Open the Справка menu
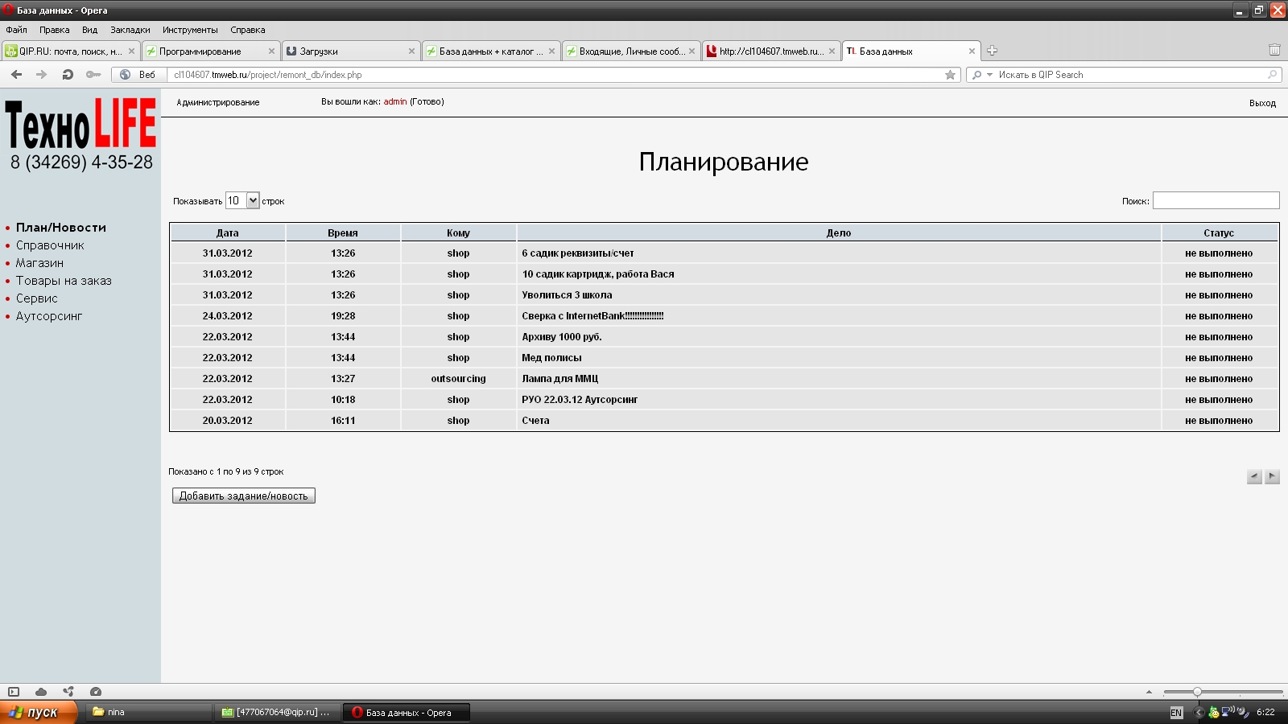 [248, 30]
